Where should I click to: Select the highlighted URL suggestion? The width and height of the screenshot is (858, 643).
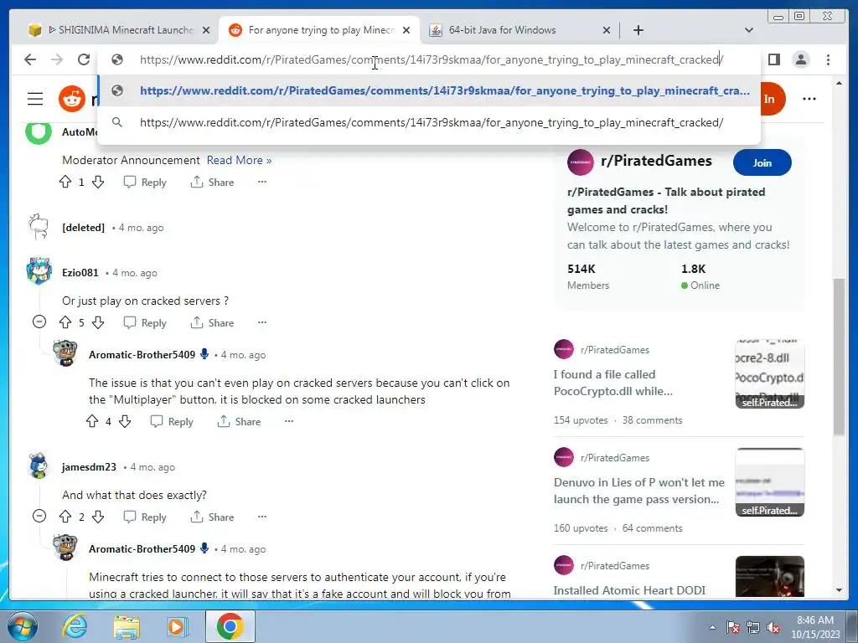click(x=429, y=90)
